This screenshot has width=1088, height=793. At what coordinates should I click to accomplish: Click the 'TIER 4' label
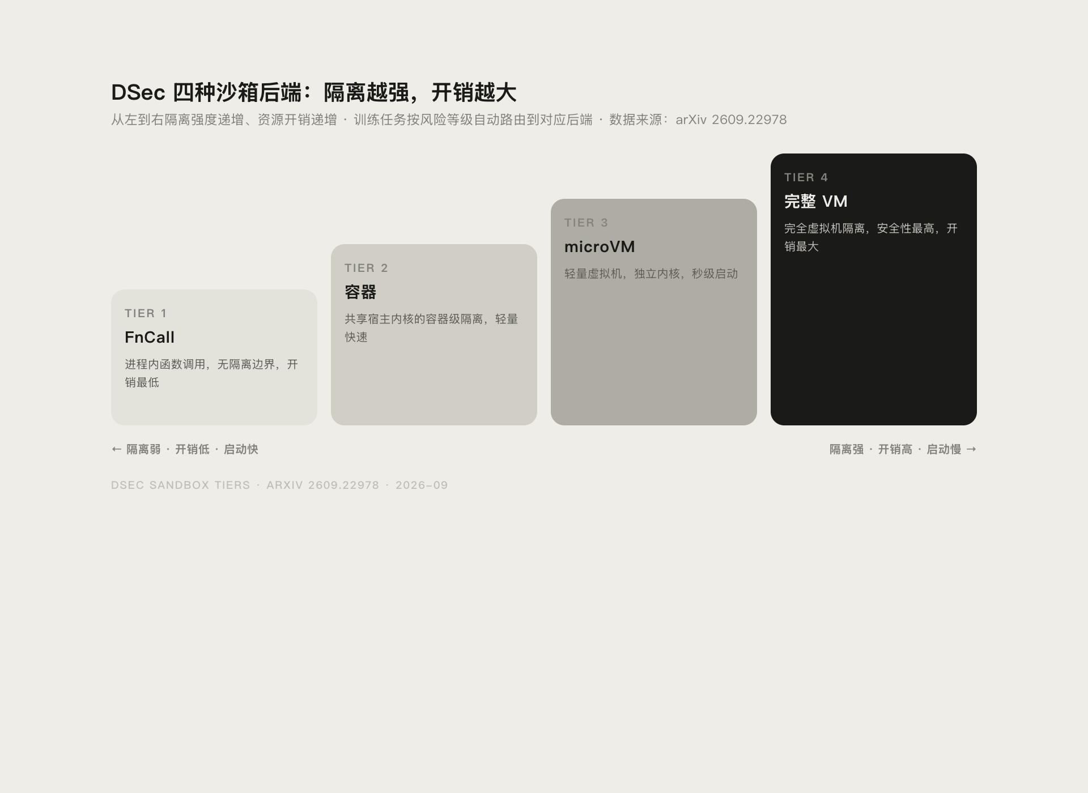[806, 177]
